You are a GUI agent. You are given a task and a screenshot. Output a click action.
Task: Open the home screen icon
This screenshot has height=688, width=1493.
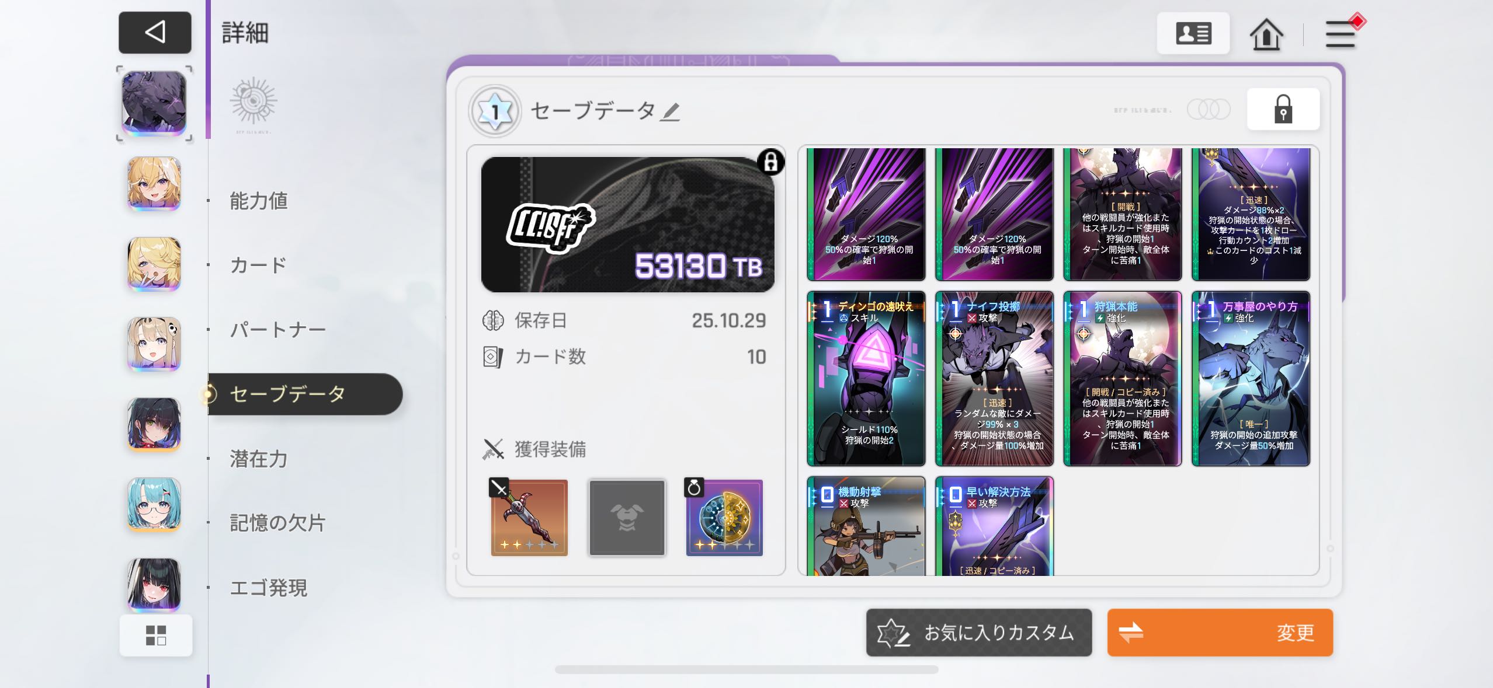[x=1266, y=34]
